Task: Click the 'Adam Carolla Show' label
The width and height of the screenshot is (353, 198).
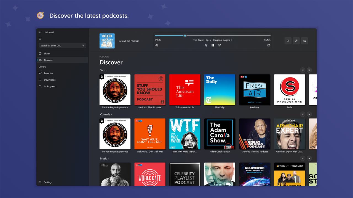Action: tap(220, 152)
